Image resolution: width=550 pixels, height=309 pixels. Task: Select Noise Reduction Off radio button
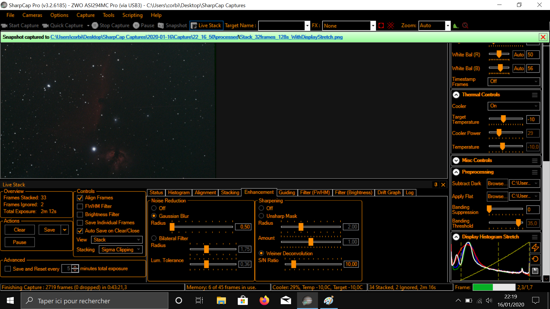(154, 208)
